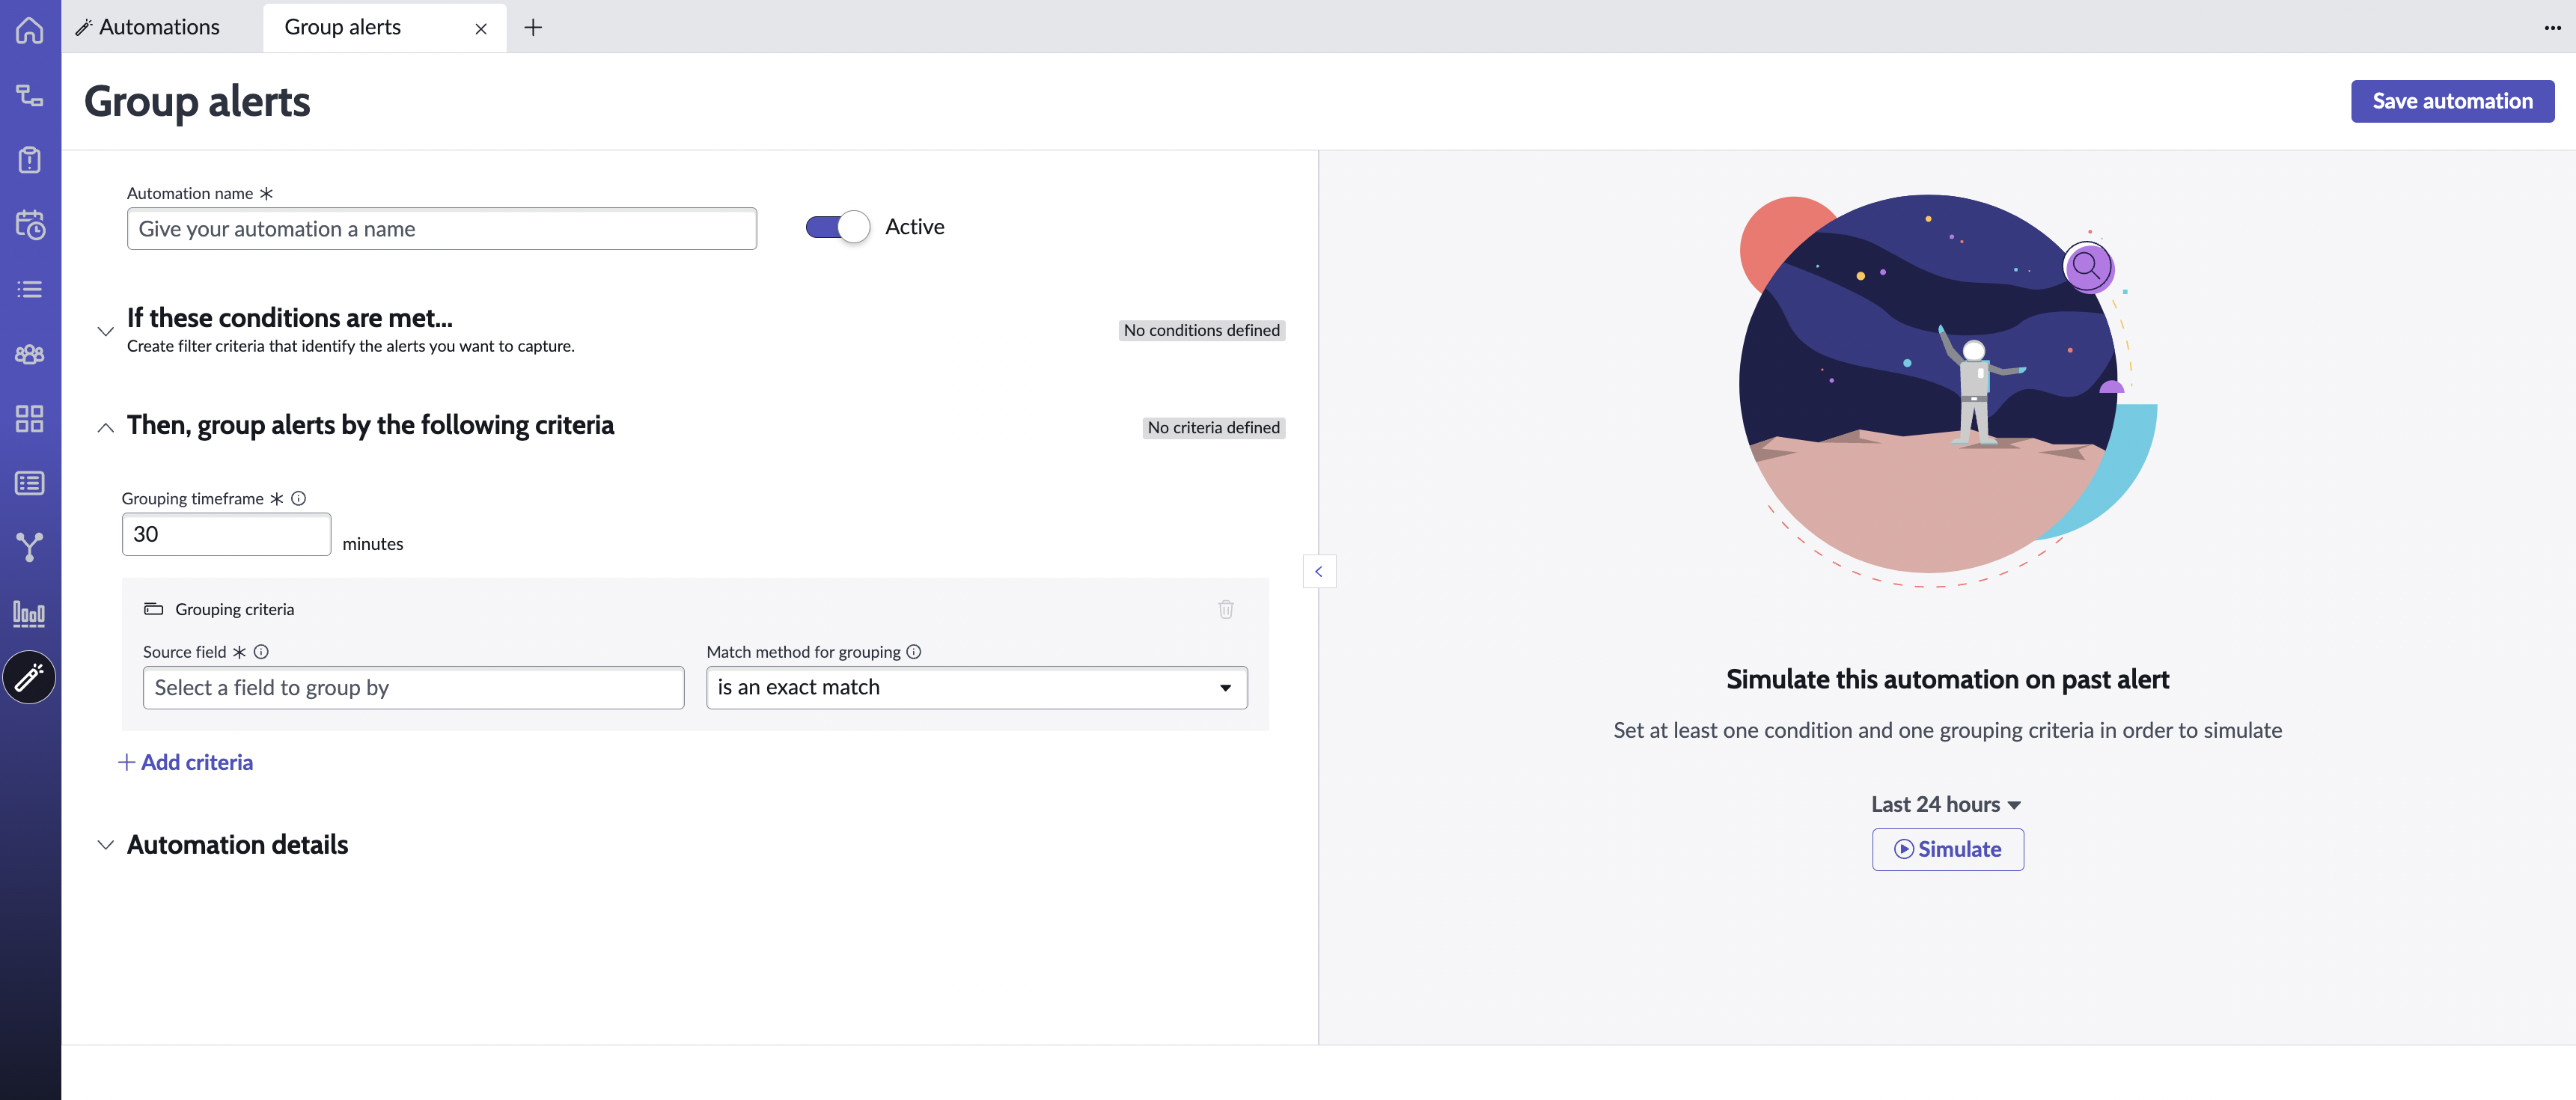Screen dimensions: 2576x1100
Task: Open the fork branch sidebar icon
Action: 30,547
